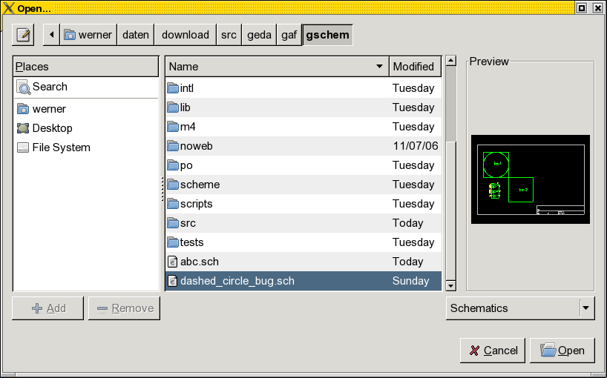This screenshot has height=378, width=607.
Task: Click the Places column header
Action: pyautogui.click(x=85, y=67)
